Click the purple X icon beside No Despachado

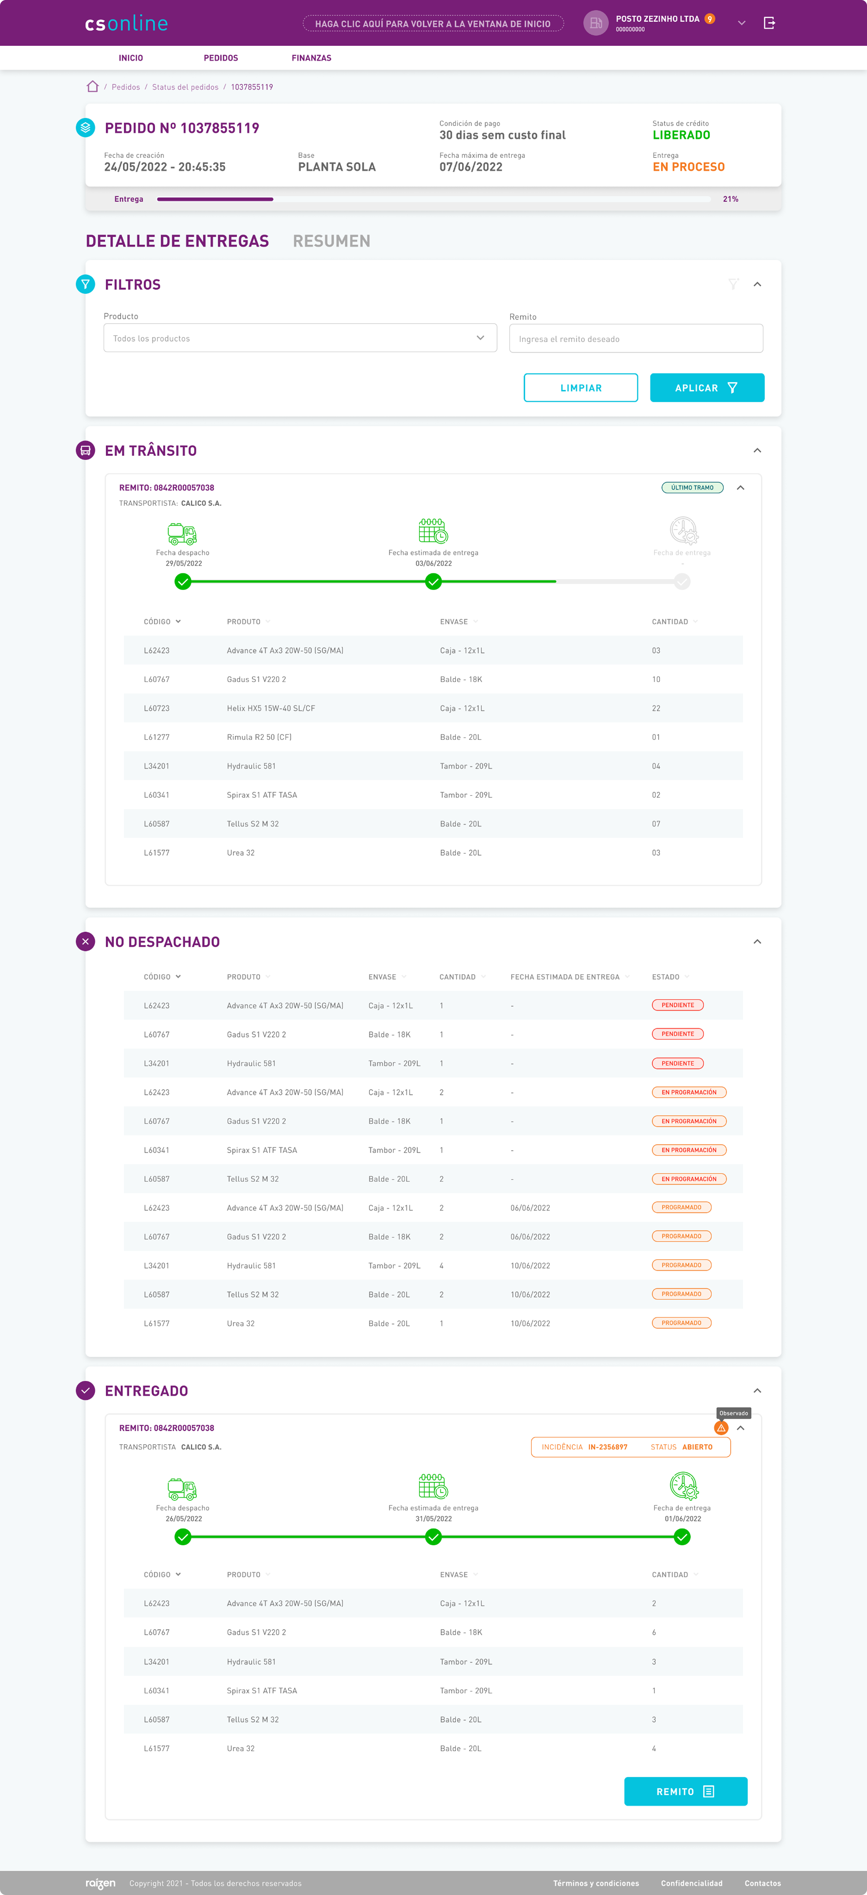(x=85, y=942)
